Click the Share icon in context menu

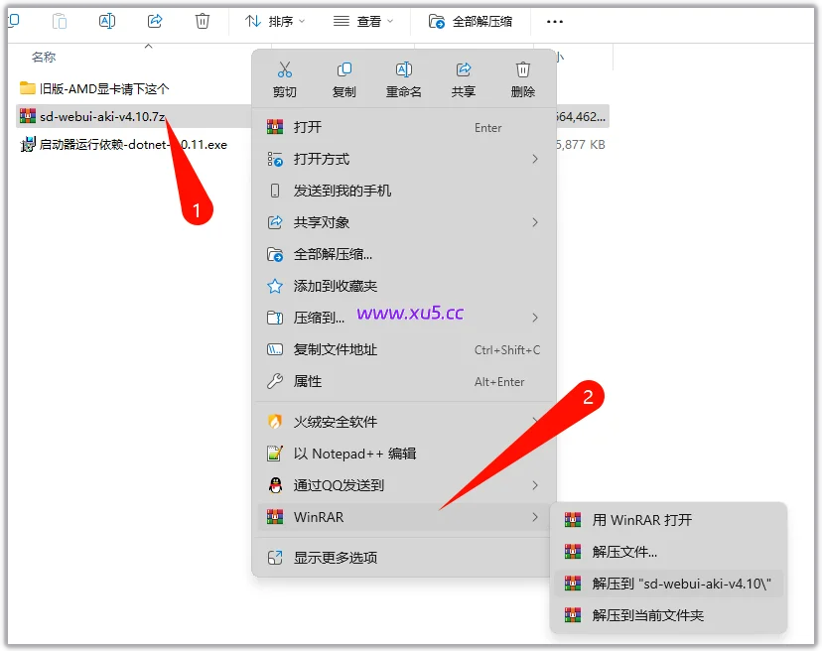(x=464, y=70)
